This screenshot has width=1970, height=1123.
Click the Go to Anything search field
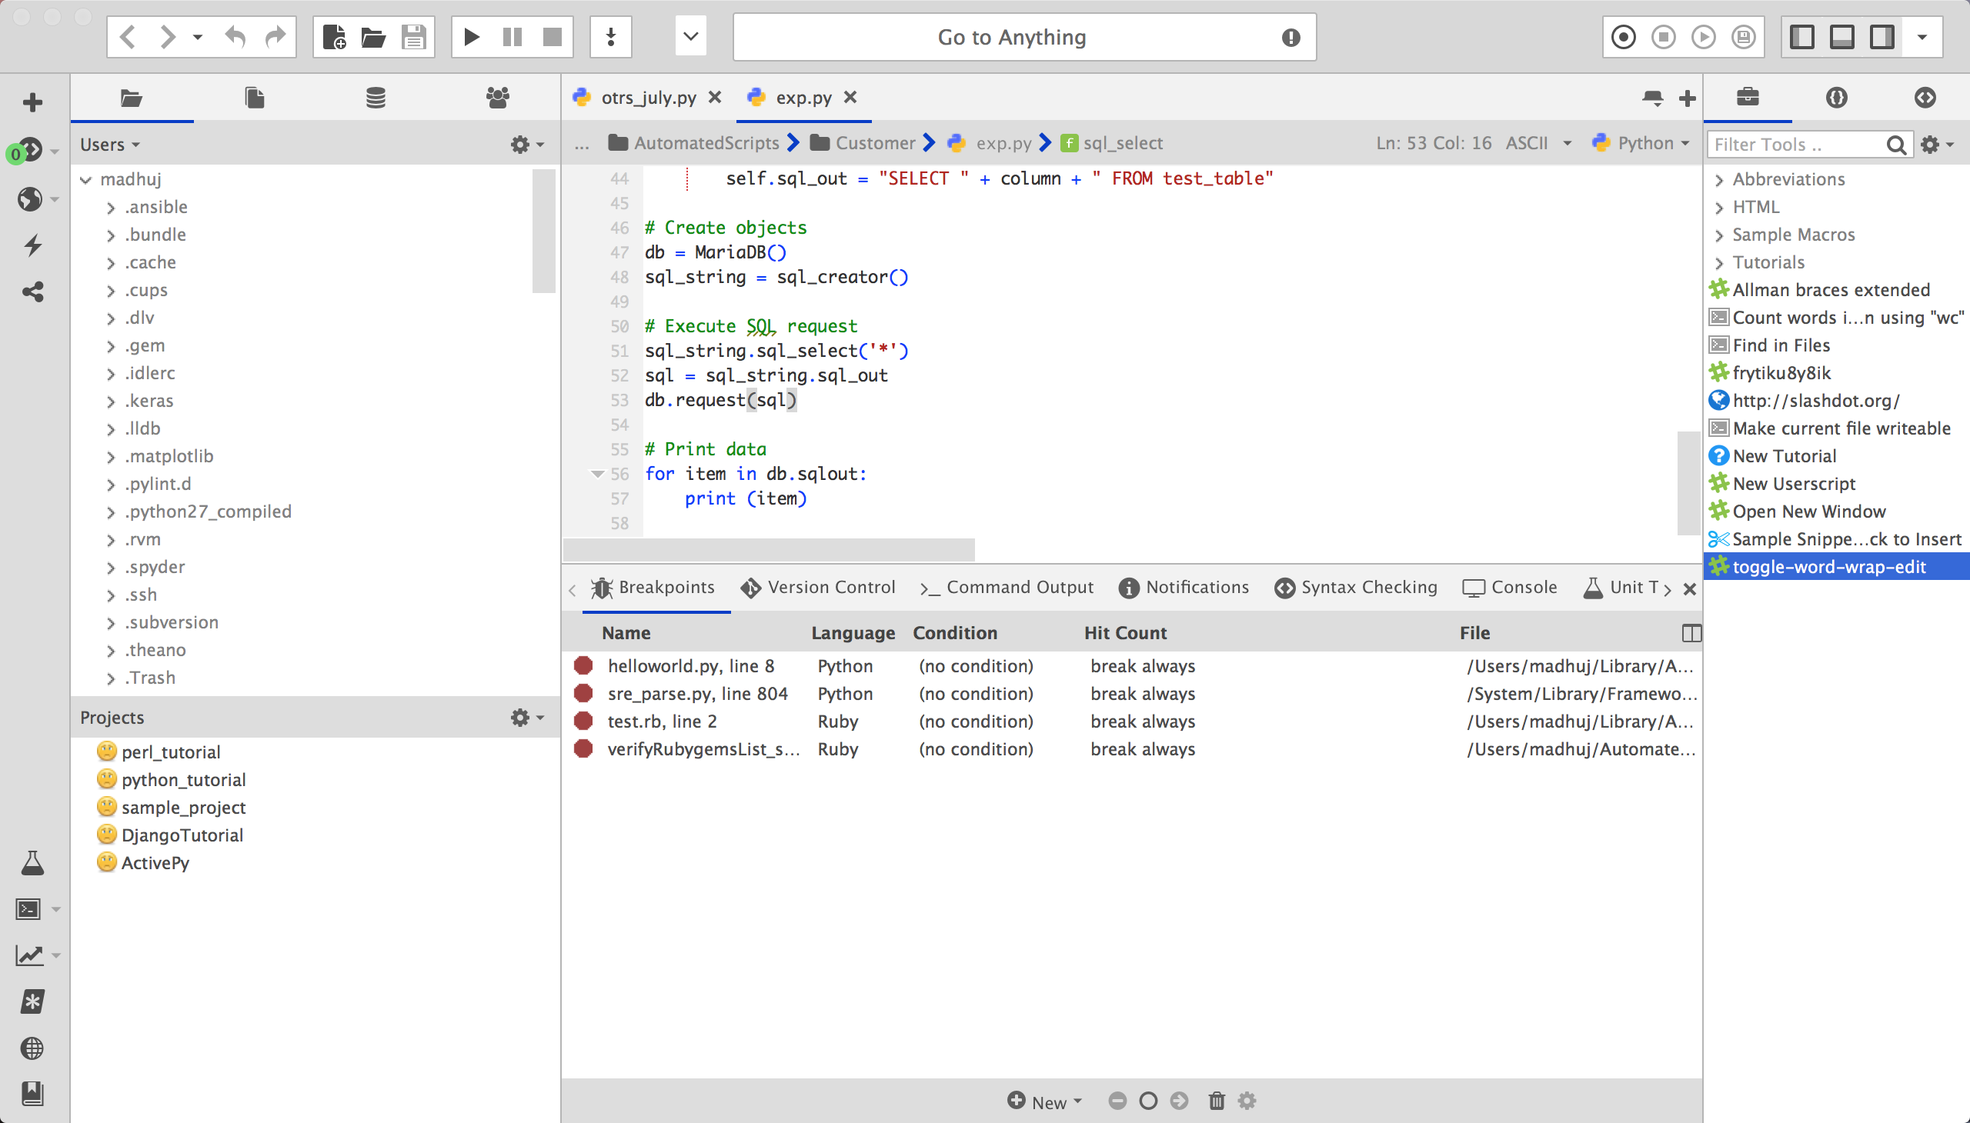[x=1012, y=36]
